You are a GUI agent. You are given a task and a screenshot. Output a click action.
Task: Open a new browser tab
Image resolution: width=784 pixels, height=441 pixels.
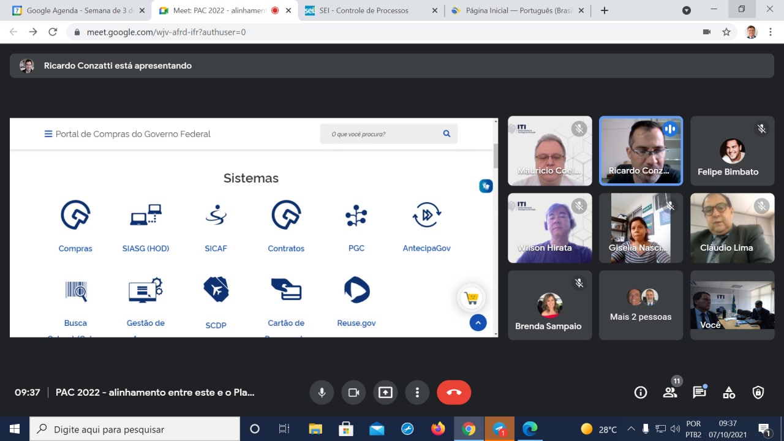[x=605, y=10]
